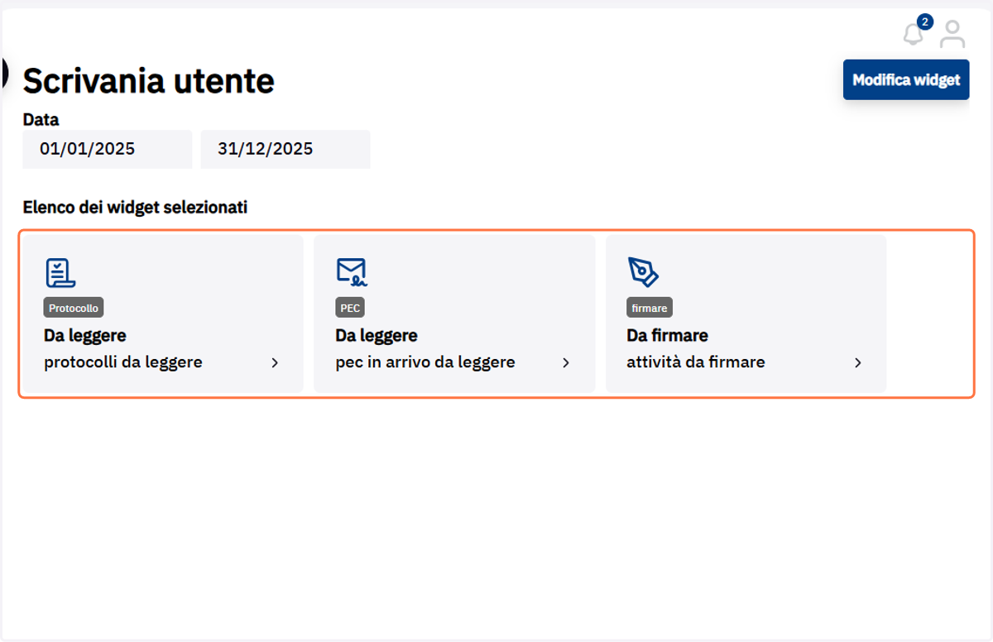Click the PEC envelope icon
This screenshot has height=642, width=993.
[x=351, y=271]
